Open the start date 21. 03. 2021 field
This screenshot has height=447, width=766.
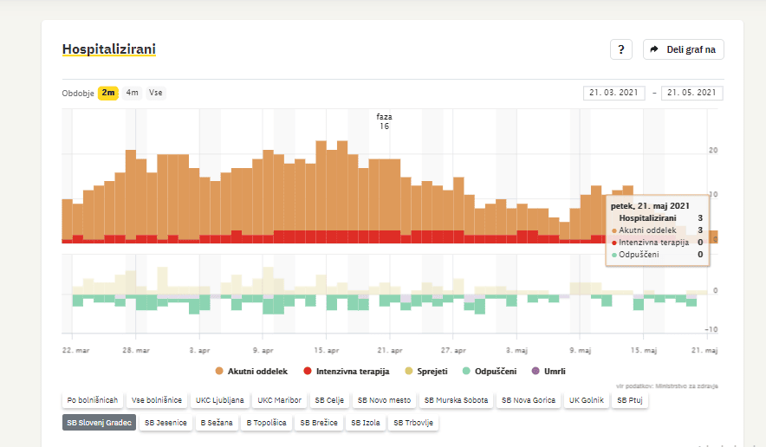614,94
